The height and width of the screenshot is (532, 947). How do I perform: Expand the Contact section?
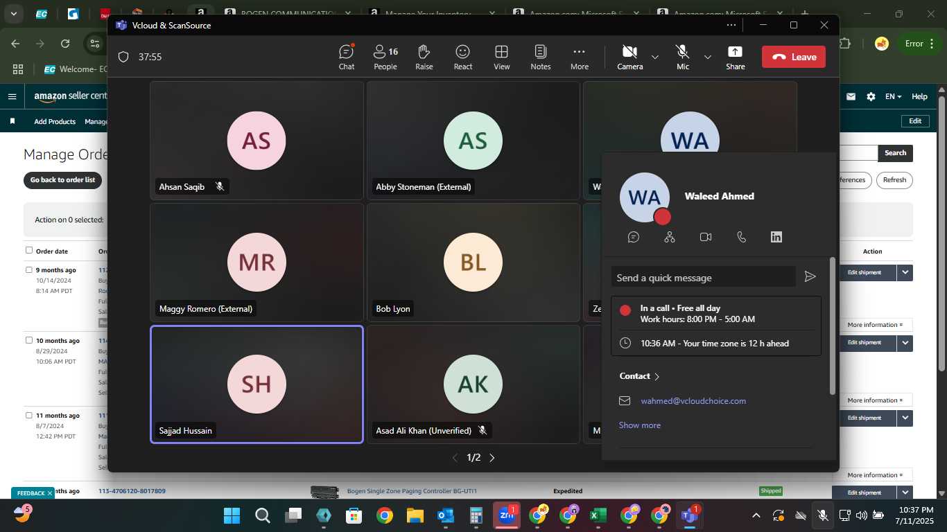[639, 376]
